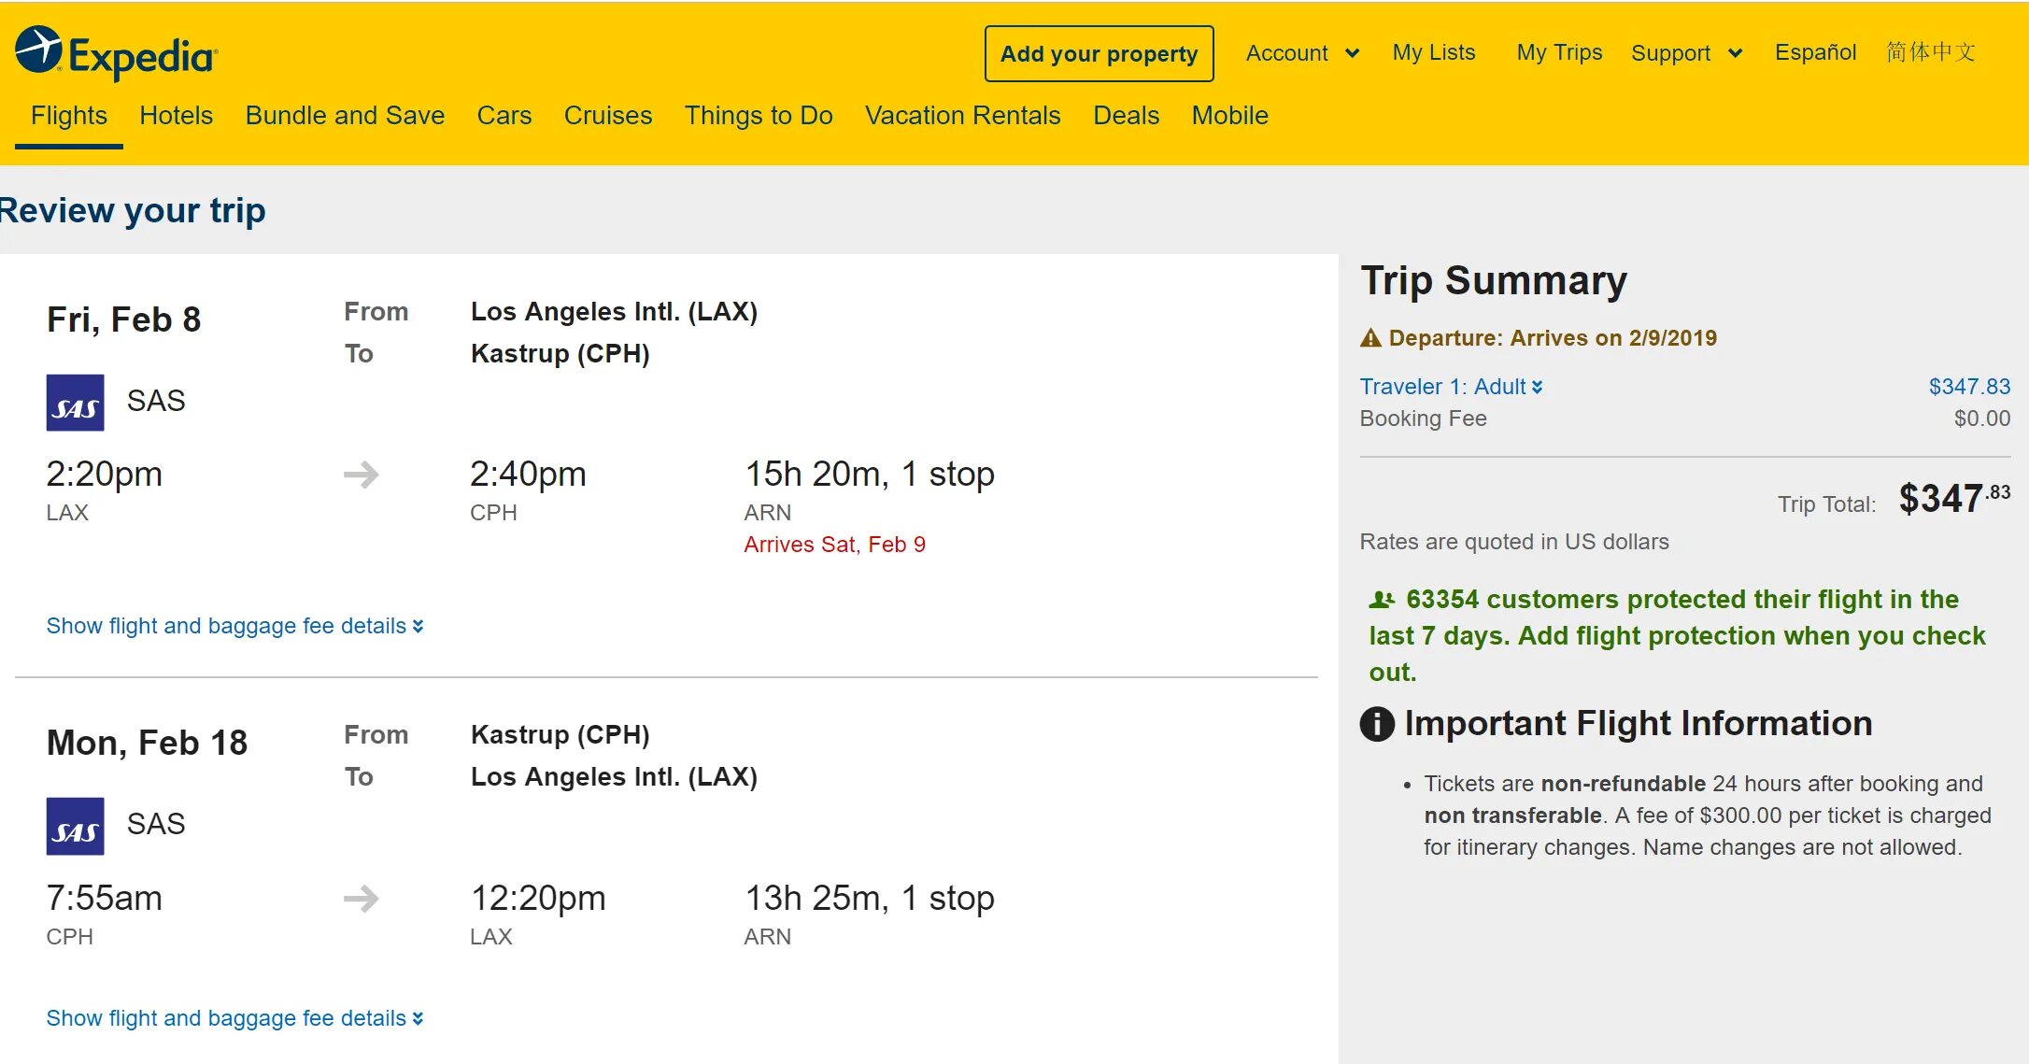Switch to the Cars tab
The image size is (2029, 1064).
tap(504, 116)
